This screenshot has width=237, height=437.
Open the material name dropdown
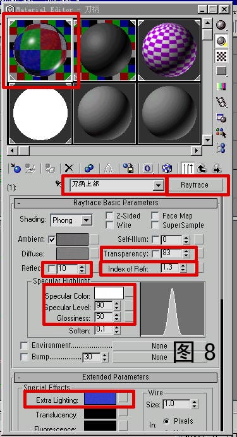116,185
